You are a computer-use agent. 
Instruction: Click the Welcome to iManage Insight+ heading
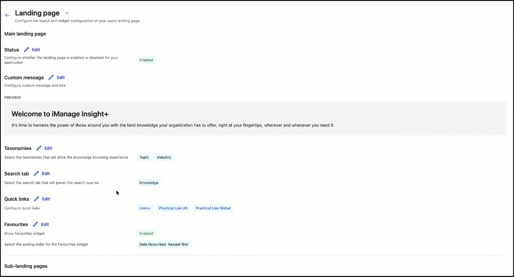pyautogui.click(x=60, y=114)
